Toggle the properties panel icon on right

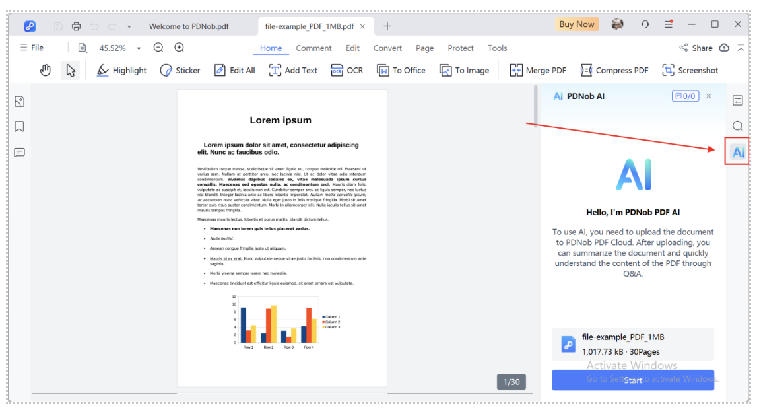(x=738, y=100)
